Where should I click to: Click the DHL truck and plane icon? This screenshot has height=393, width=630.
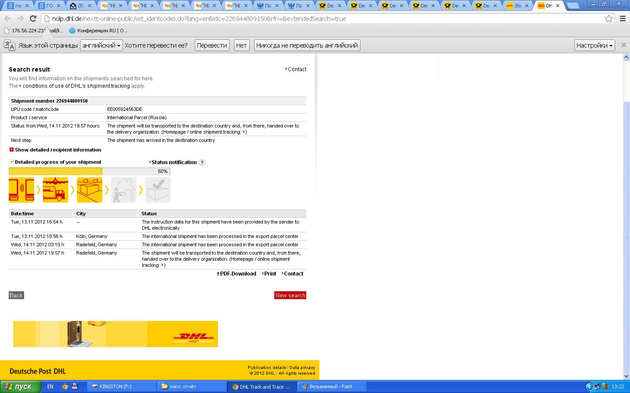[x=56, y=190]
